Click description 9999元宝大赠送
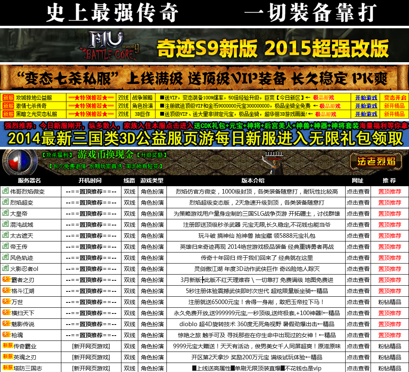409x372 pixels. pos(257,346)
